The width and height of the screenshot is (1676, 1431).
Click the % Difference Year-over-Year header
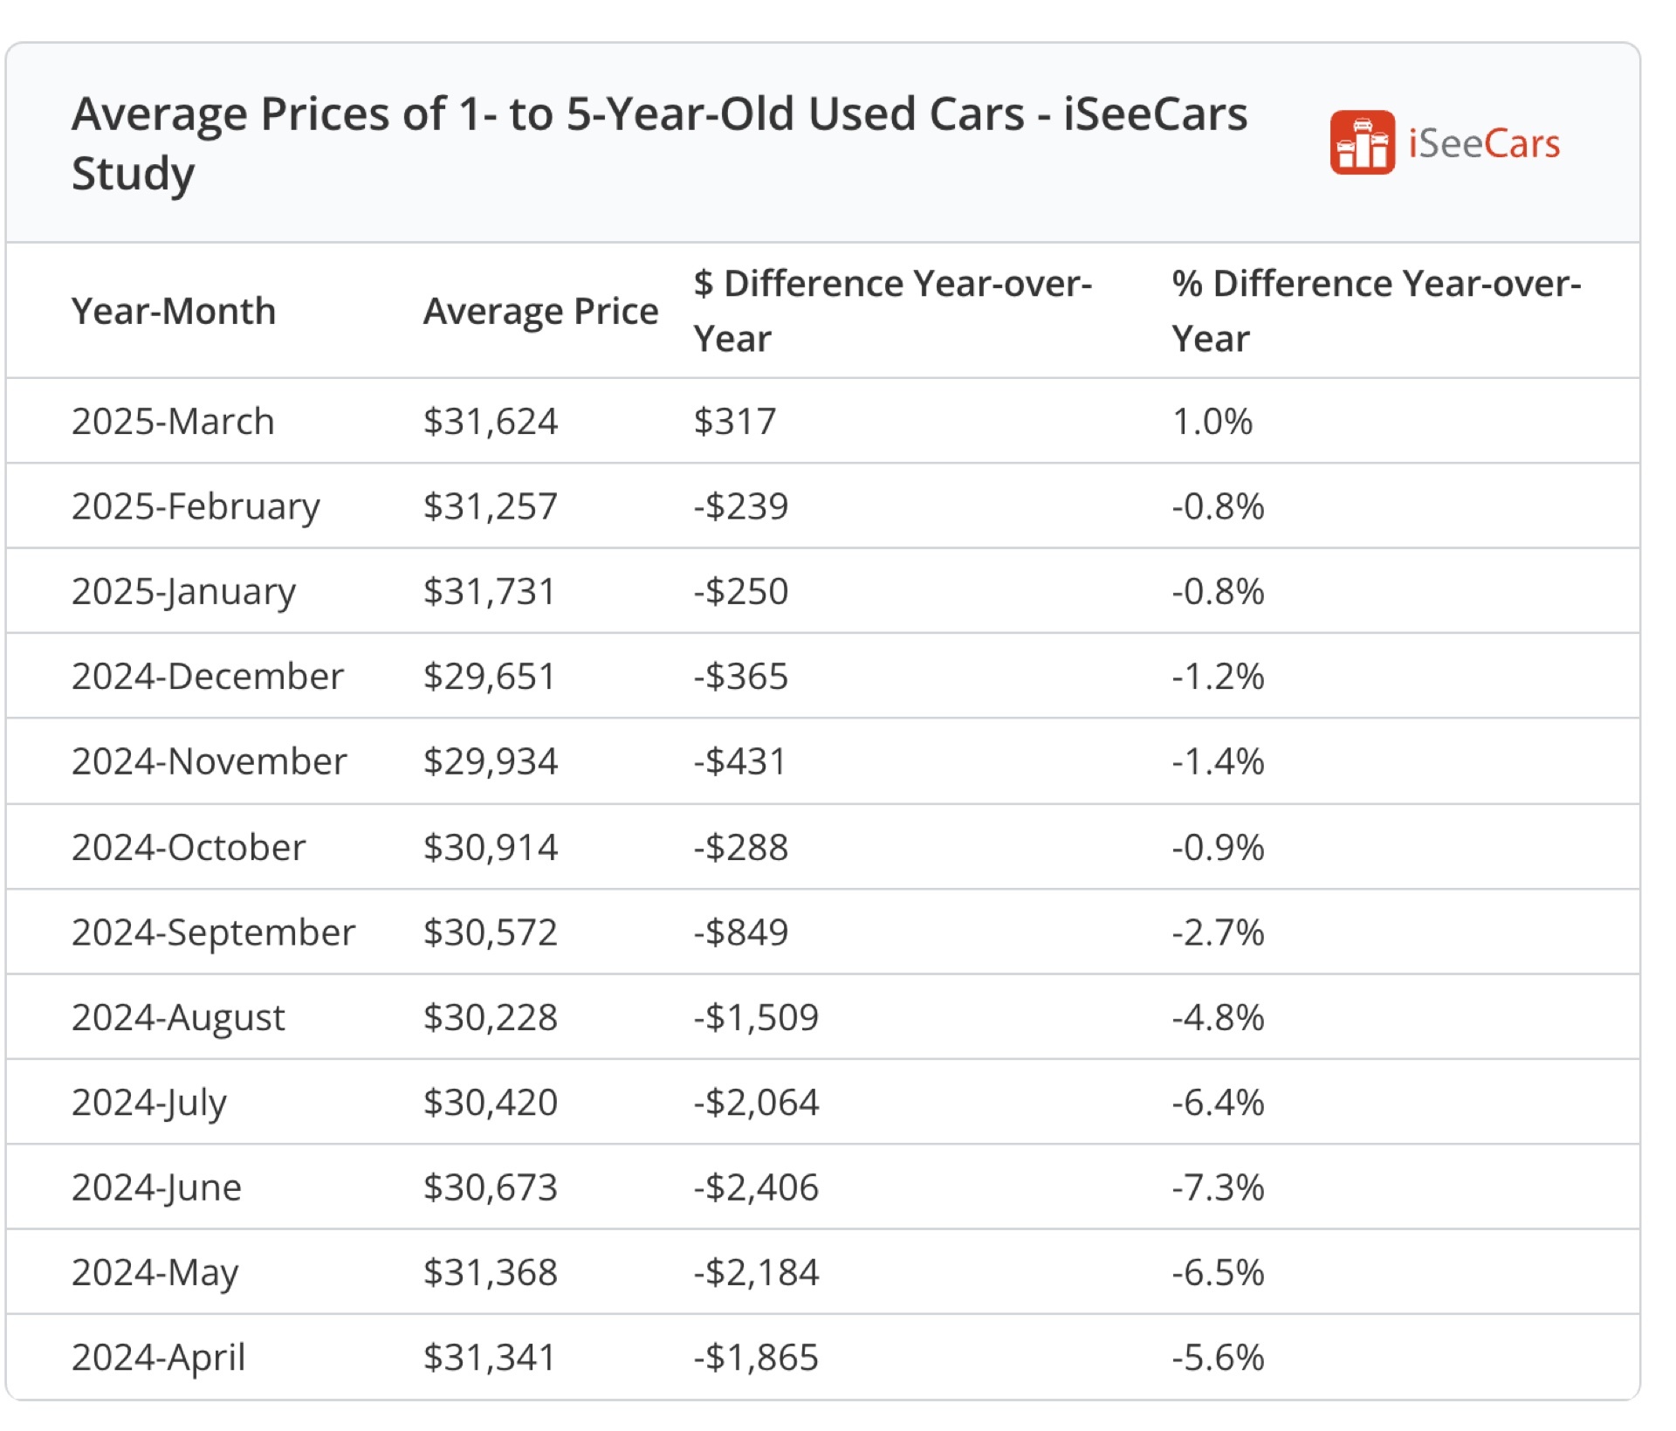[x=1376, y=311]
